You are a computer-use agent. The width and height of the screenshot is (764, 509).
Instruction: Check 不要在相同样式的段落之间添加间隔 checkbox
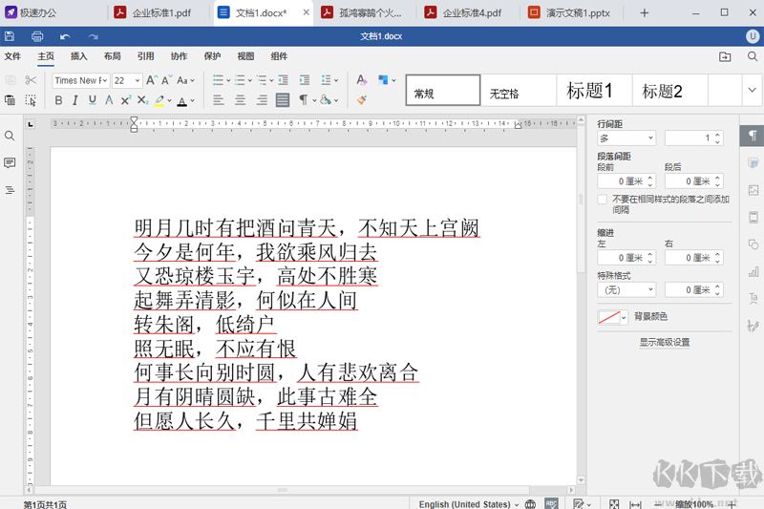602,200
